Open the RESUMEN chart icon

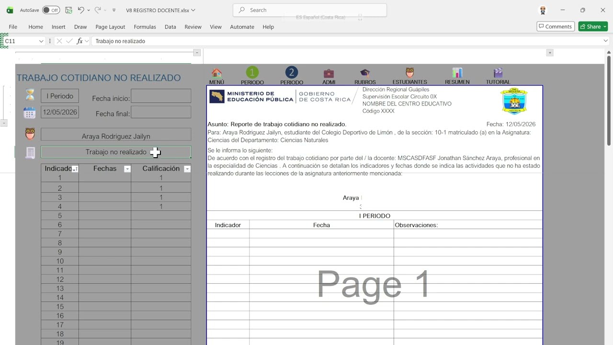[x=457, y=73]
